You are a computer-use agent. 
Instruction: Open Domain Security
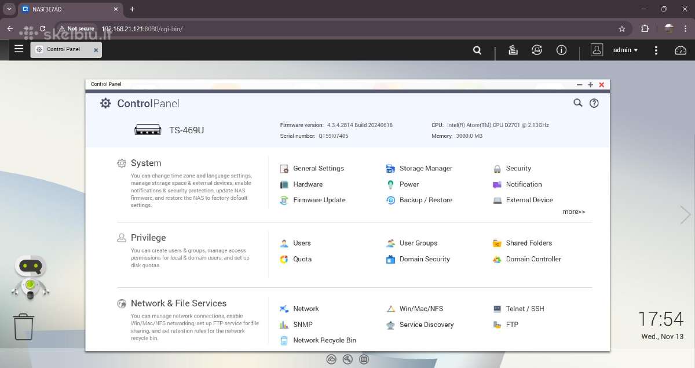418,259
